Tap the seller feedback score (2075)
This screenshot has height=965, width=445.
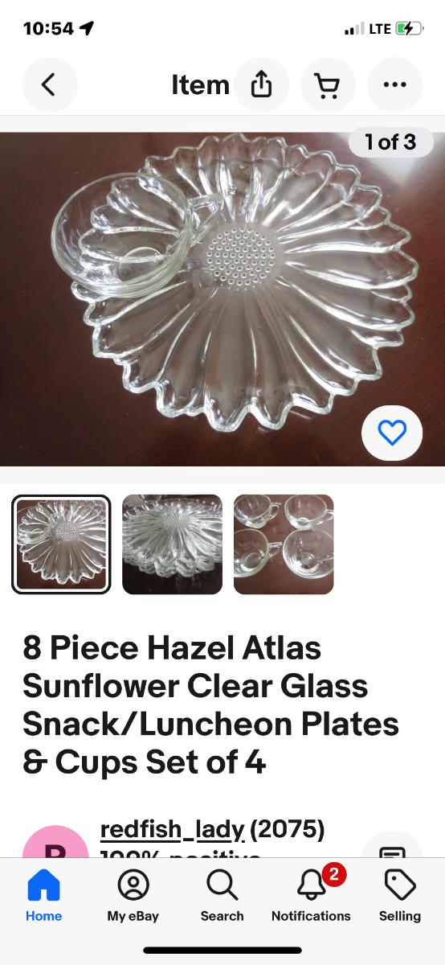(288, 829)
